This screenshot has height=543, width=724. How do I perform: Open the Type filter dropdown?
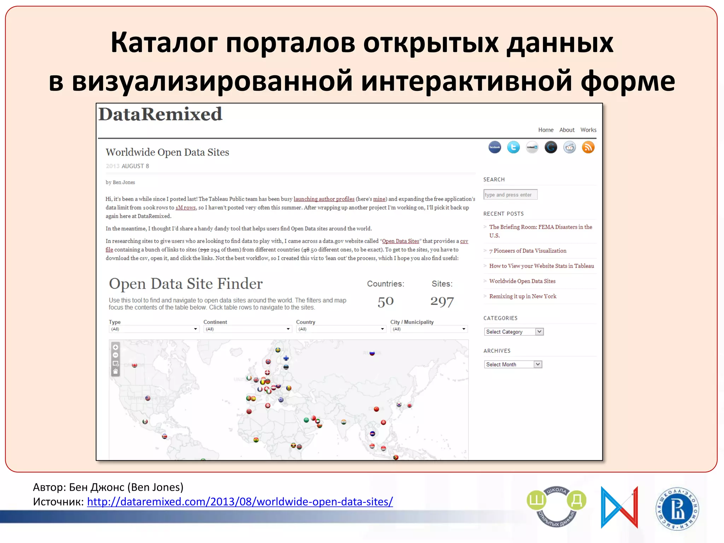pyautogui.click(x=153, y=329)
